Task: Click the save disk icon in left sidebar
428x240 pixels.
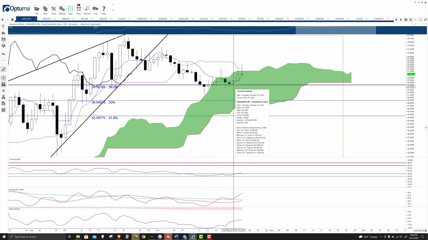Action: [x=3, y=39]
